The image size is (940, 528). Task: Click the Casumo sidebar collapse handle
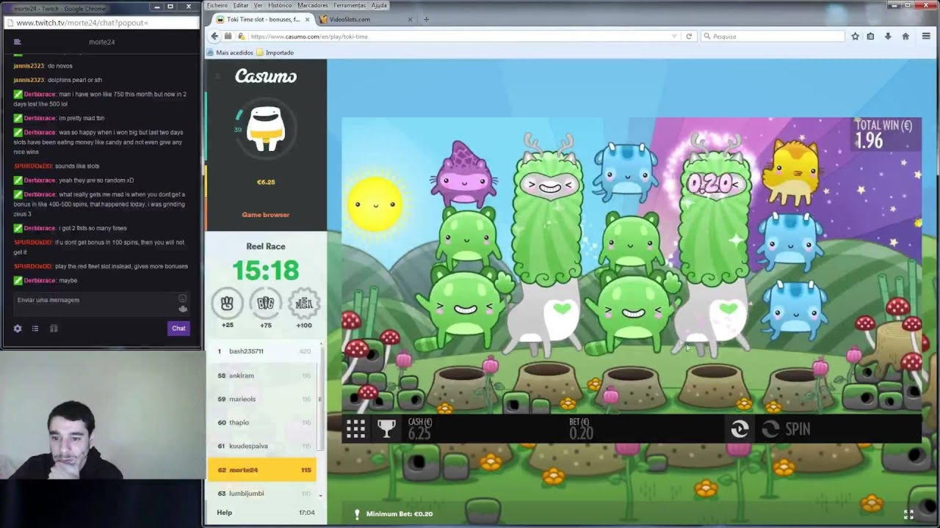point(217,76)
